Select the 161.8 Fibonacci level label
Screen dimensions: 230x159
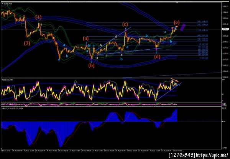point(202,36)
